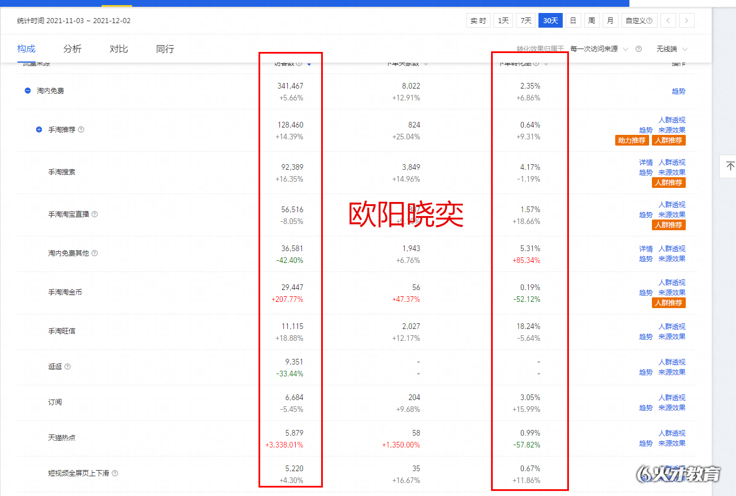Screen dimensions: 736x496
Task: Collapse the 淘内免费 row
Action: [28, 91]
